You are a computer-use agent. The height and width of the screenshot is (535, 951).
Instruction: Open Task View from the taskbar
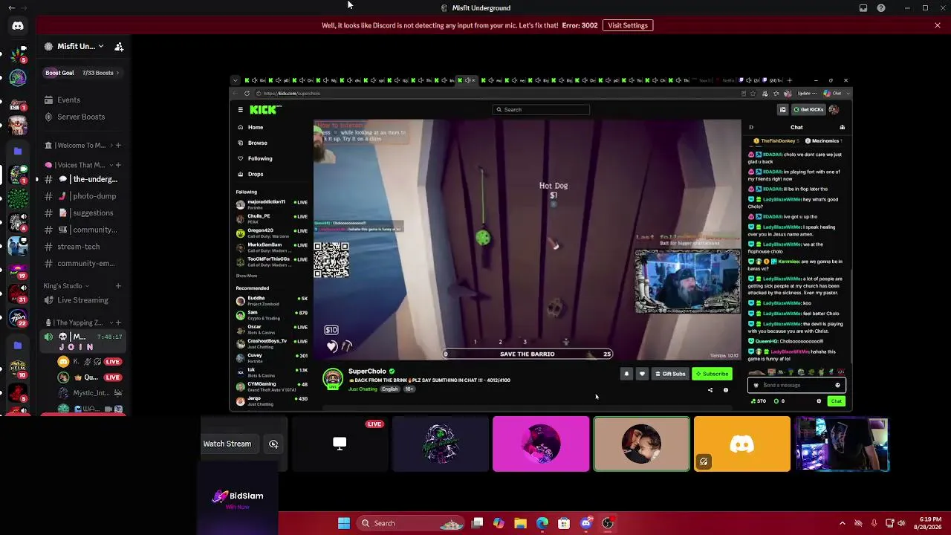click(x=477, y=523)
